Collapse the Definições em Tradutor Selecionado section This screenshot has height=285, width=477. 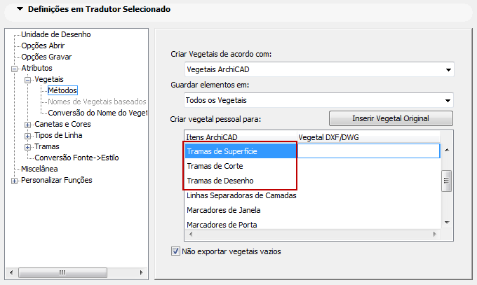tap(19, 10)
